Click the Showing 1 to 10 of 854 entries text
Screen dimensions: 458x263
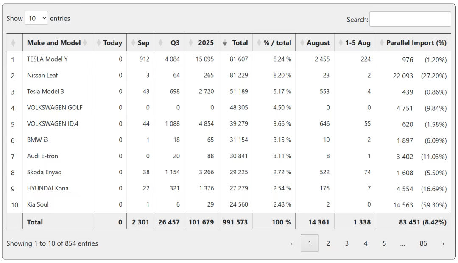[x=52, y=243]
